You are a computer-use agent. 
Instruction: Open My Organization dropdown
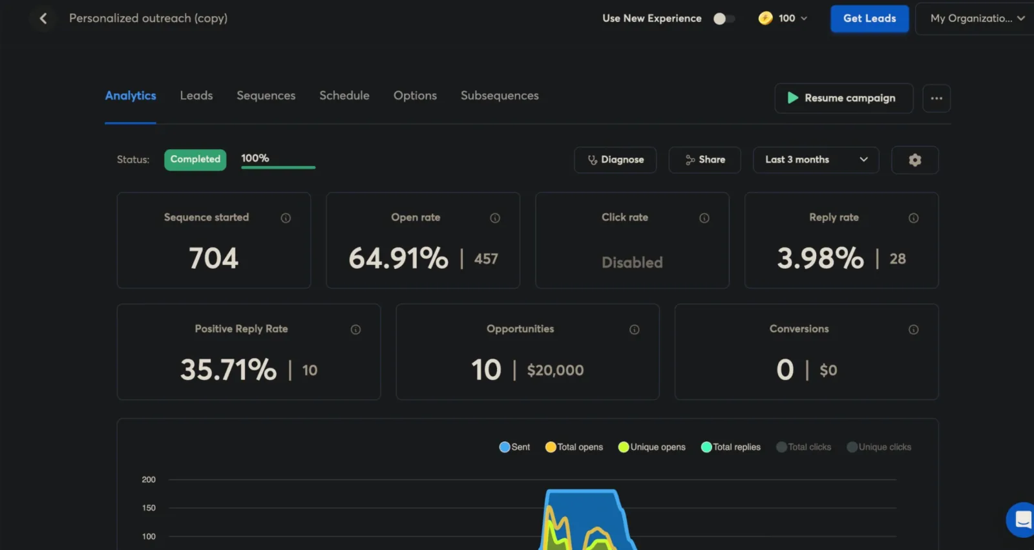point(976,19)
